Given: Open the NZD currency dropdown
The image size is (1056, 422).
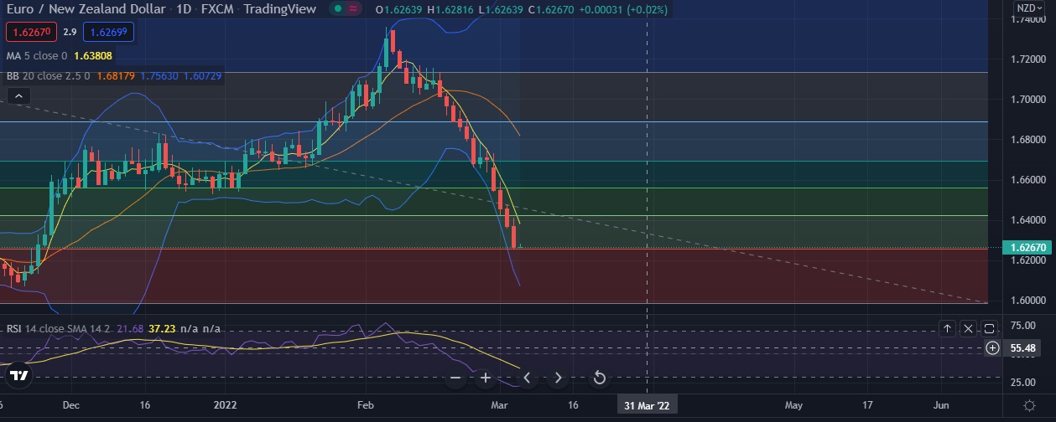Looking at the screenshot, I should coord(1028,8).
